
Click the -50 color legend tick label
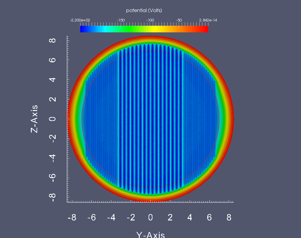(x=179, y=20)
